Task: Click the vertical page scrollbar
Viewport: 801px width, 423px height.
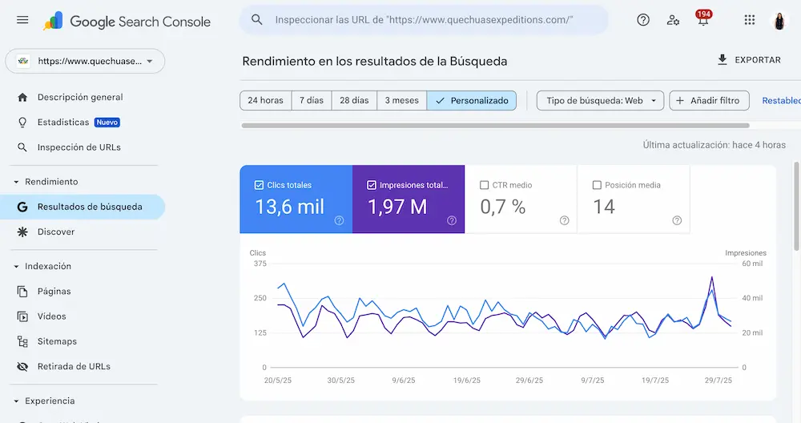Action: pyautogui.click(x=797, y=206)
